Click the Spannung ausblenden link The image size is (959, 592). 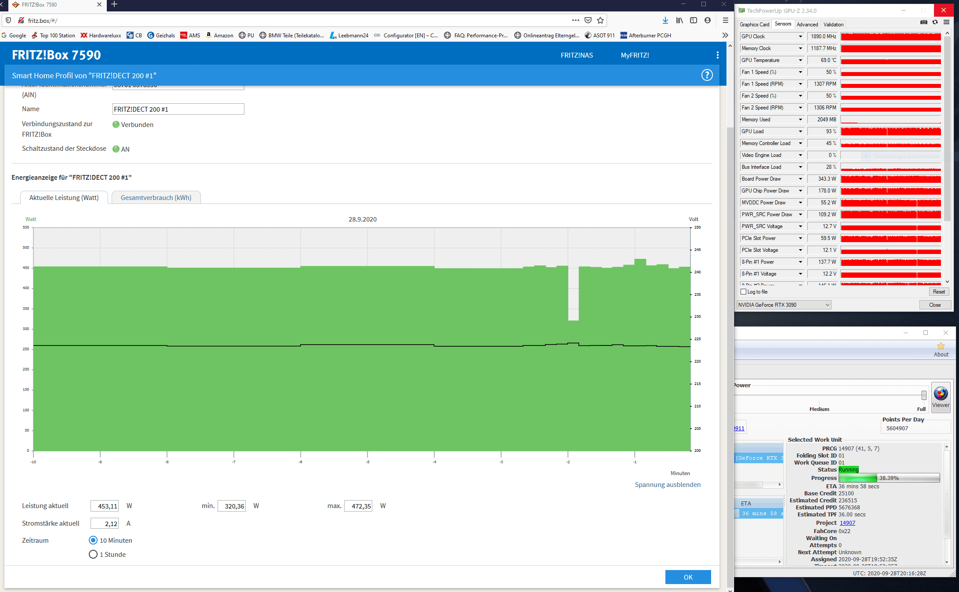click(x=667, y=484)
